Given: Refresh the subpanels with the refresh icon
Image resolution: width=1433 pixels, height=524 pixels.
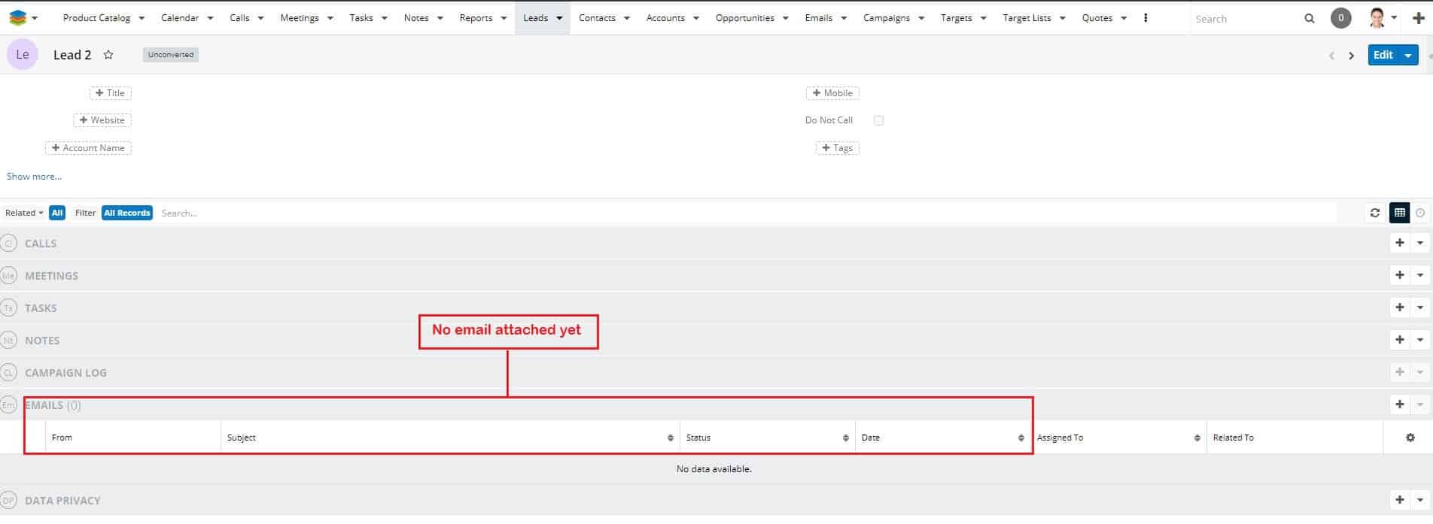Looking at the screenshot, I should pos(1375,213).
